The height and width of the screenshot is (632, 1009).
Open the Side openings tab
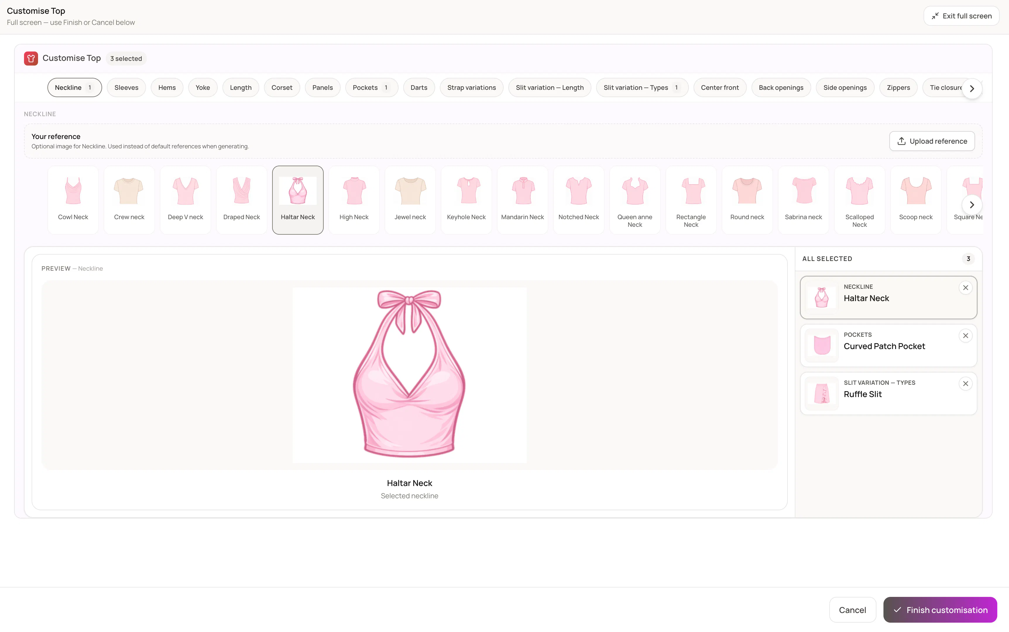[x=845, y=88]
